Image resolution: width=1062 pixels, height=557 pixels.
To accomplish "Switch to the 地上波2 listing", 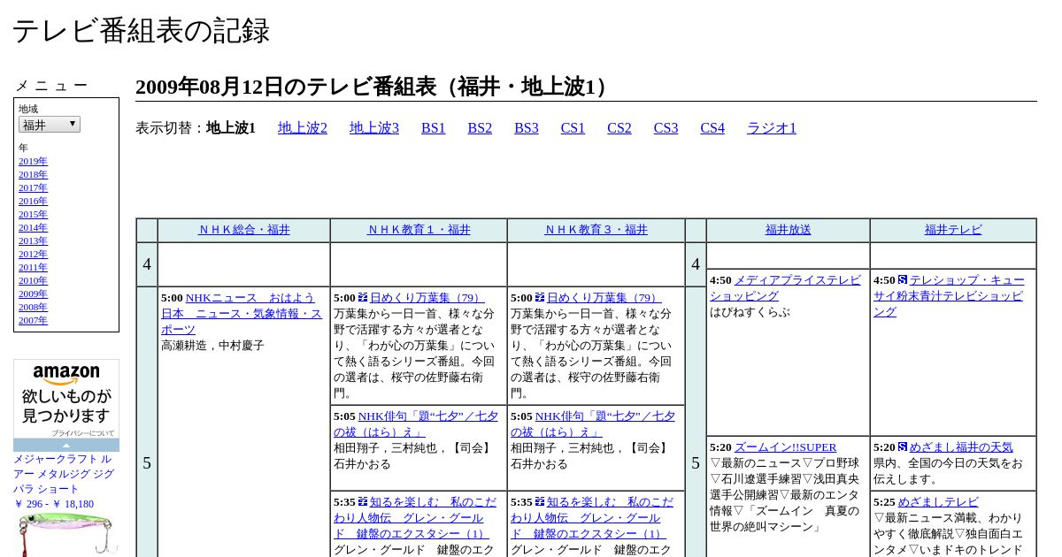I will coord(303,128).
